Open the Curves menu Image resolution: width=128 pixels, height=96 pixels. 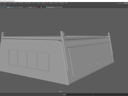[x=34, y=3]
